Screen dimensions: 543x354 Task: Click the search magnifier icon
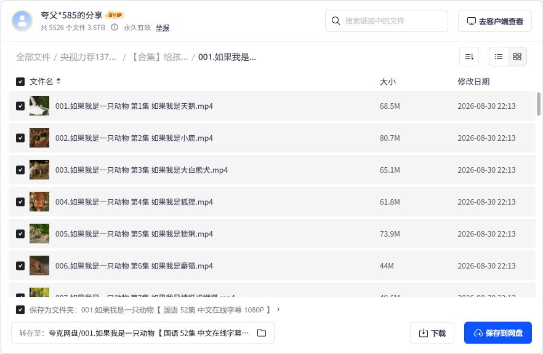click(336, 21)
